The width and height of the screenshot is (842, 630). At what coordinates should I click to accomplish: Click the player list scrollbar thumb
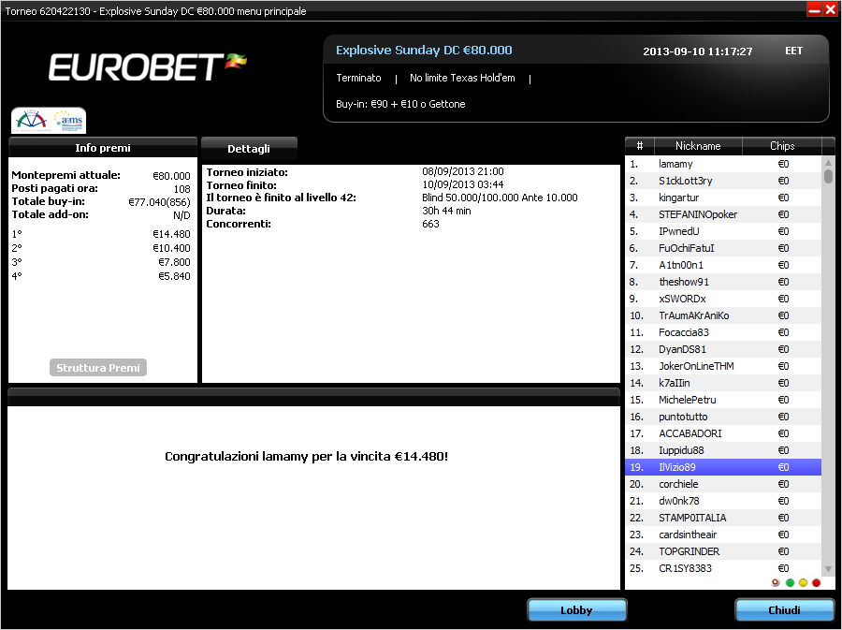point(828,176)
